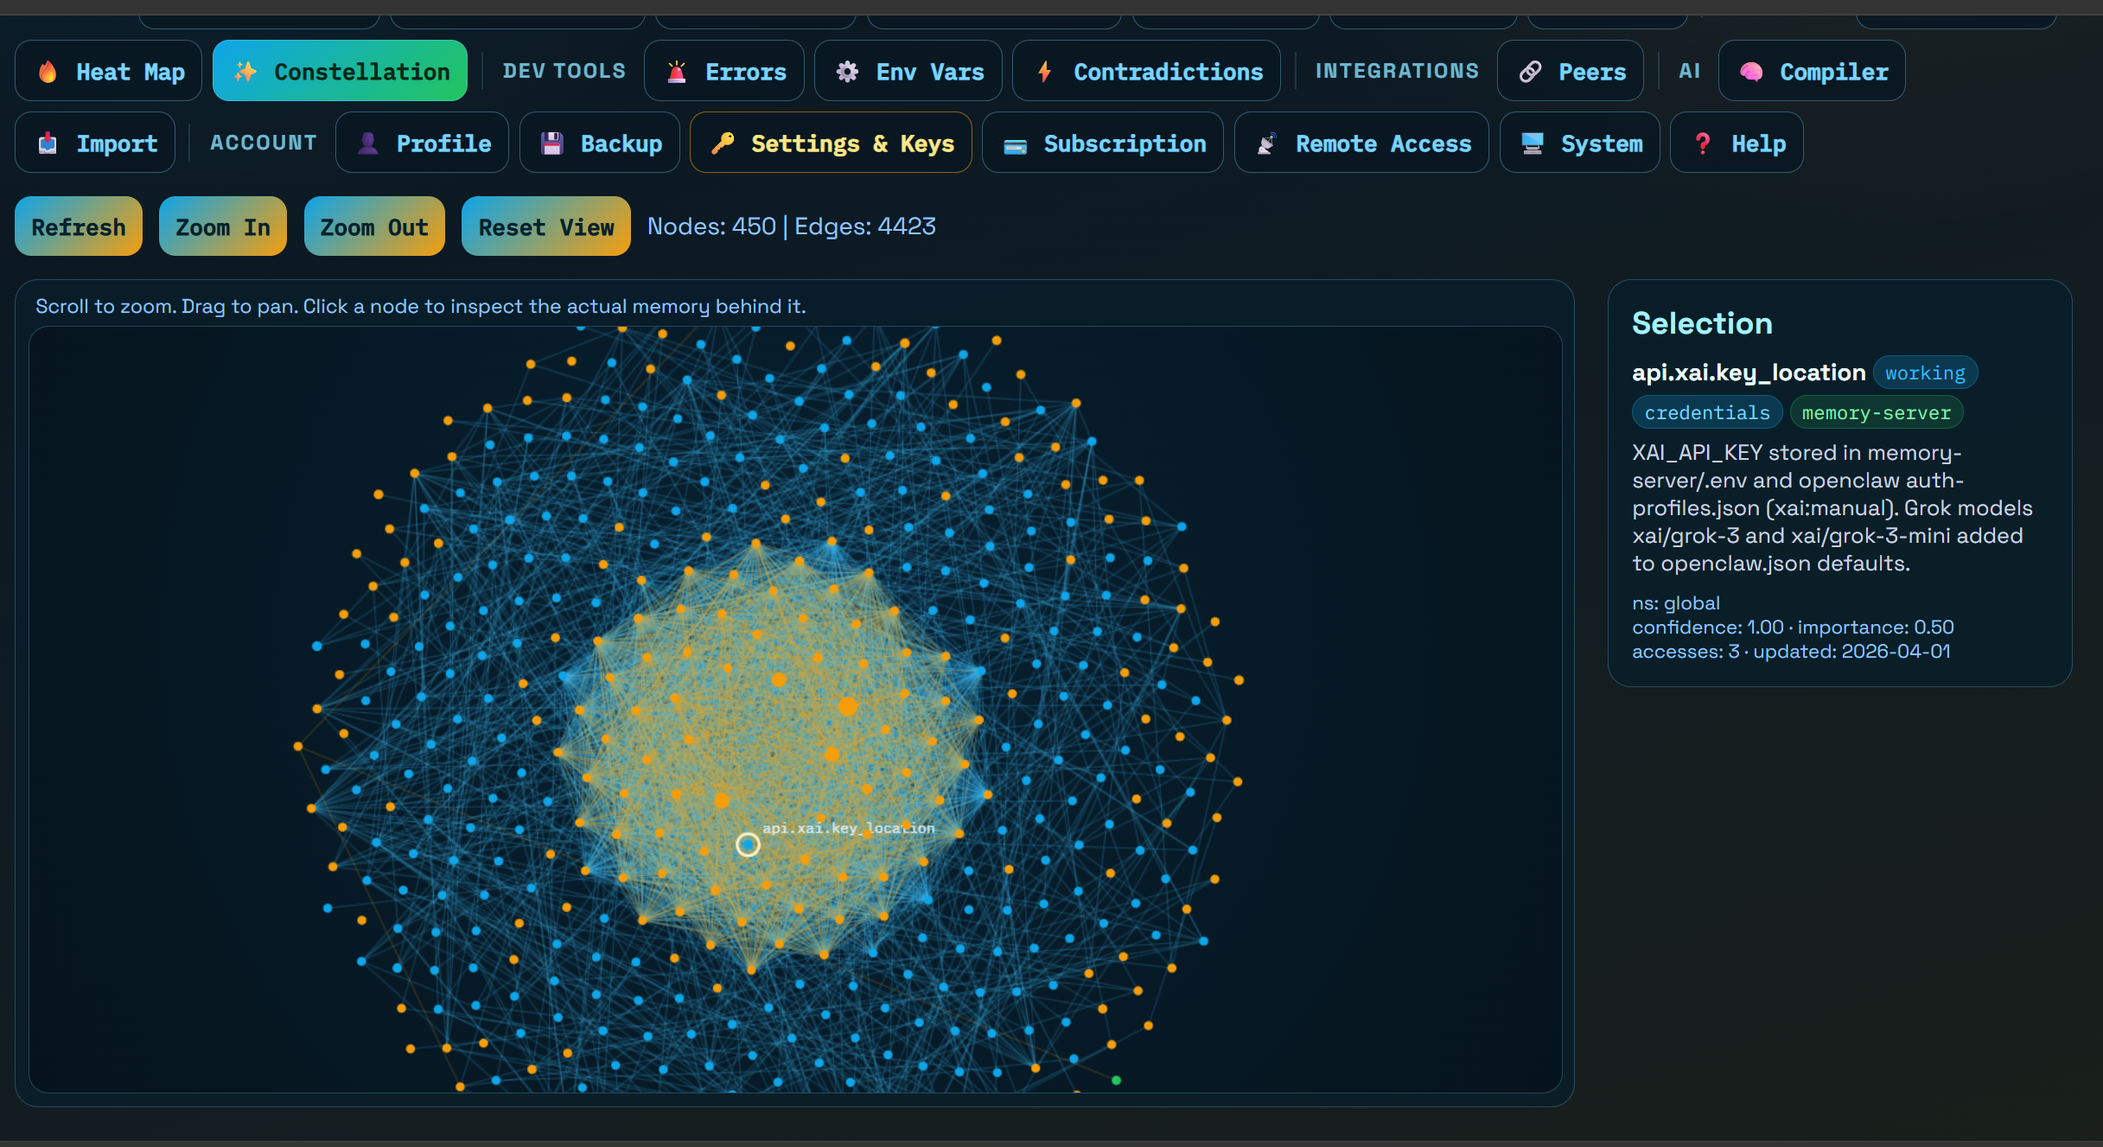Open the Env Vars panel
Screen dimensions: 2103x1147
pos(908,71)
